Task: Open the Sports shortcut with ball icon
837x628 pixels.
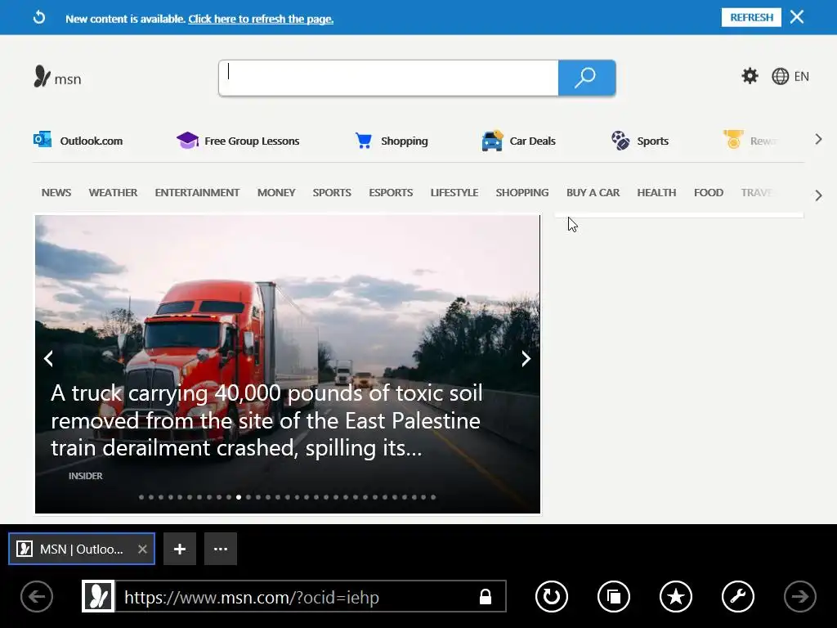Action: click(639, 141)
